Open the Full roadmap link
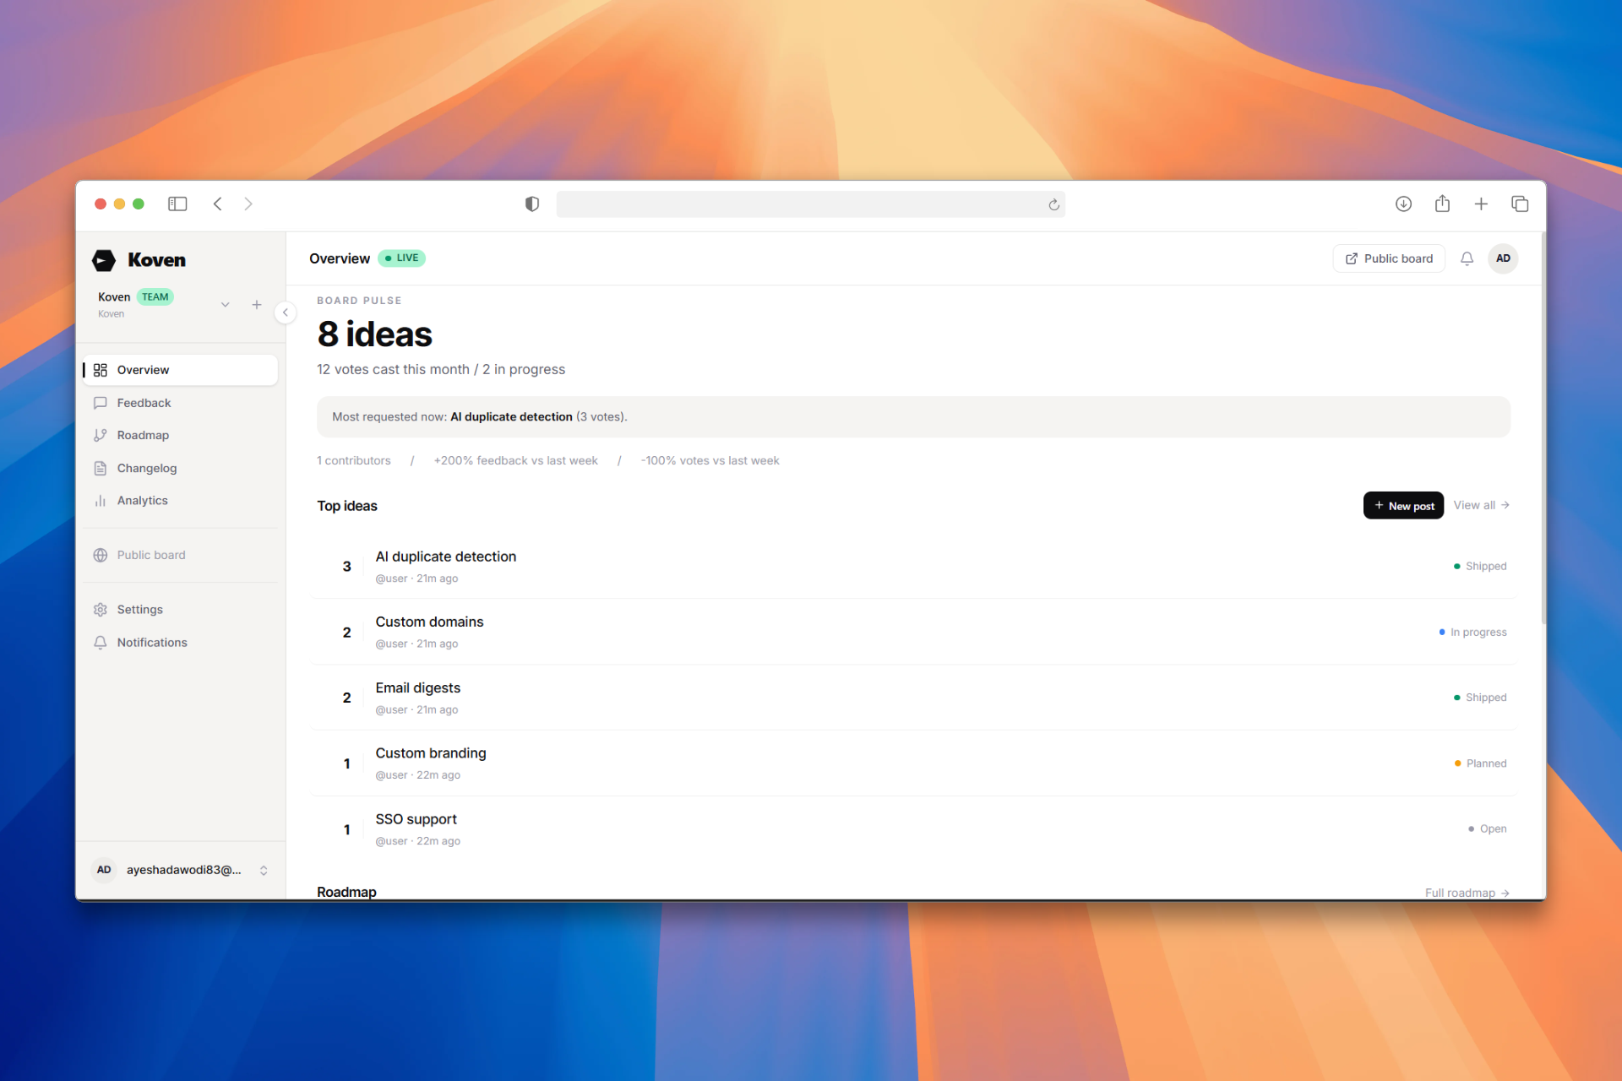1622x1081 pixels. pyautogui.click(x=1467, y=893)
